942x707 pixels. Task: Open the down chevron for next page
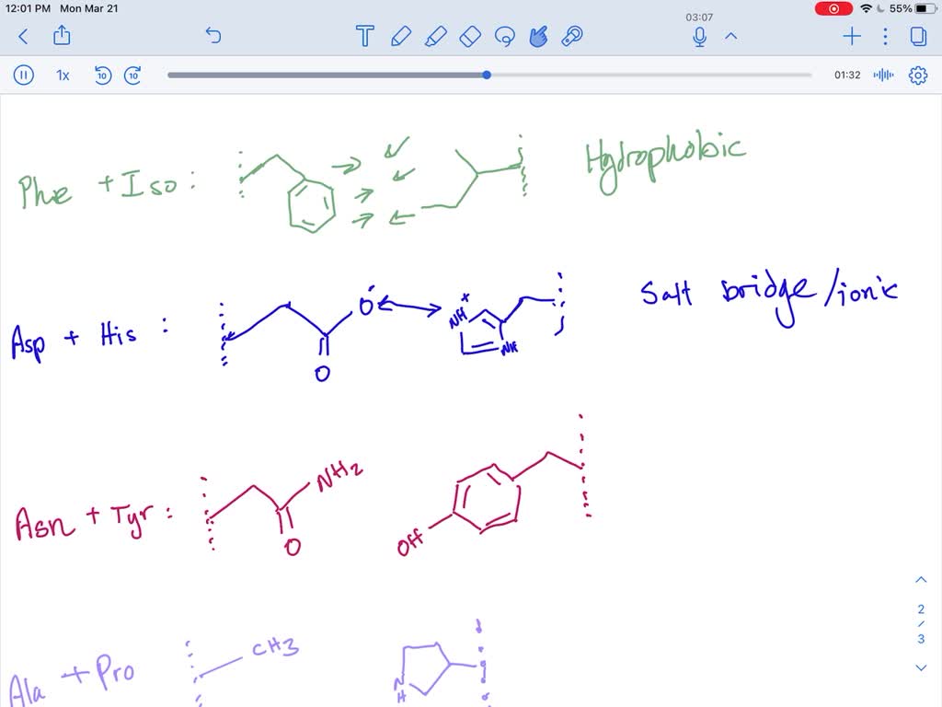pyautogui.click(x=921, y=667)
